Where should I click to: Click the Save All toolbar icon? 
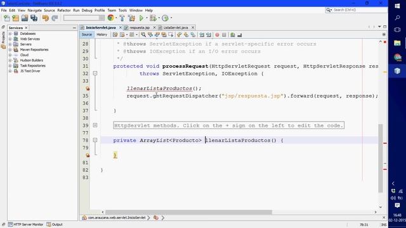click(x=34, y=18)
